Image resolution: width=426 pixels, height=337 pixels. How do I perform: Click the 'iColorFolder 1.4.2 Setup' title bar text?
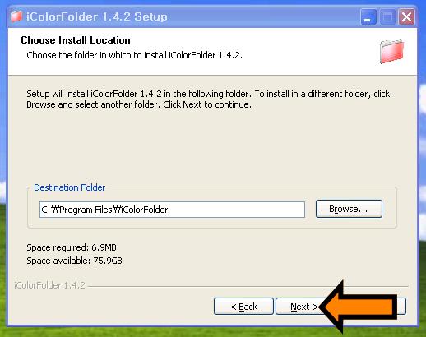coord(97,16)
